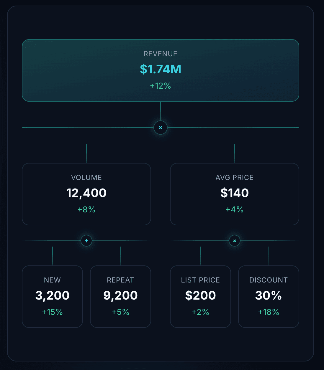This screenshot has height=370, width=324.
Task: Select the Volume 12,400 card
Action: [86, 194]
